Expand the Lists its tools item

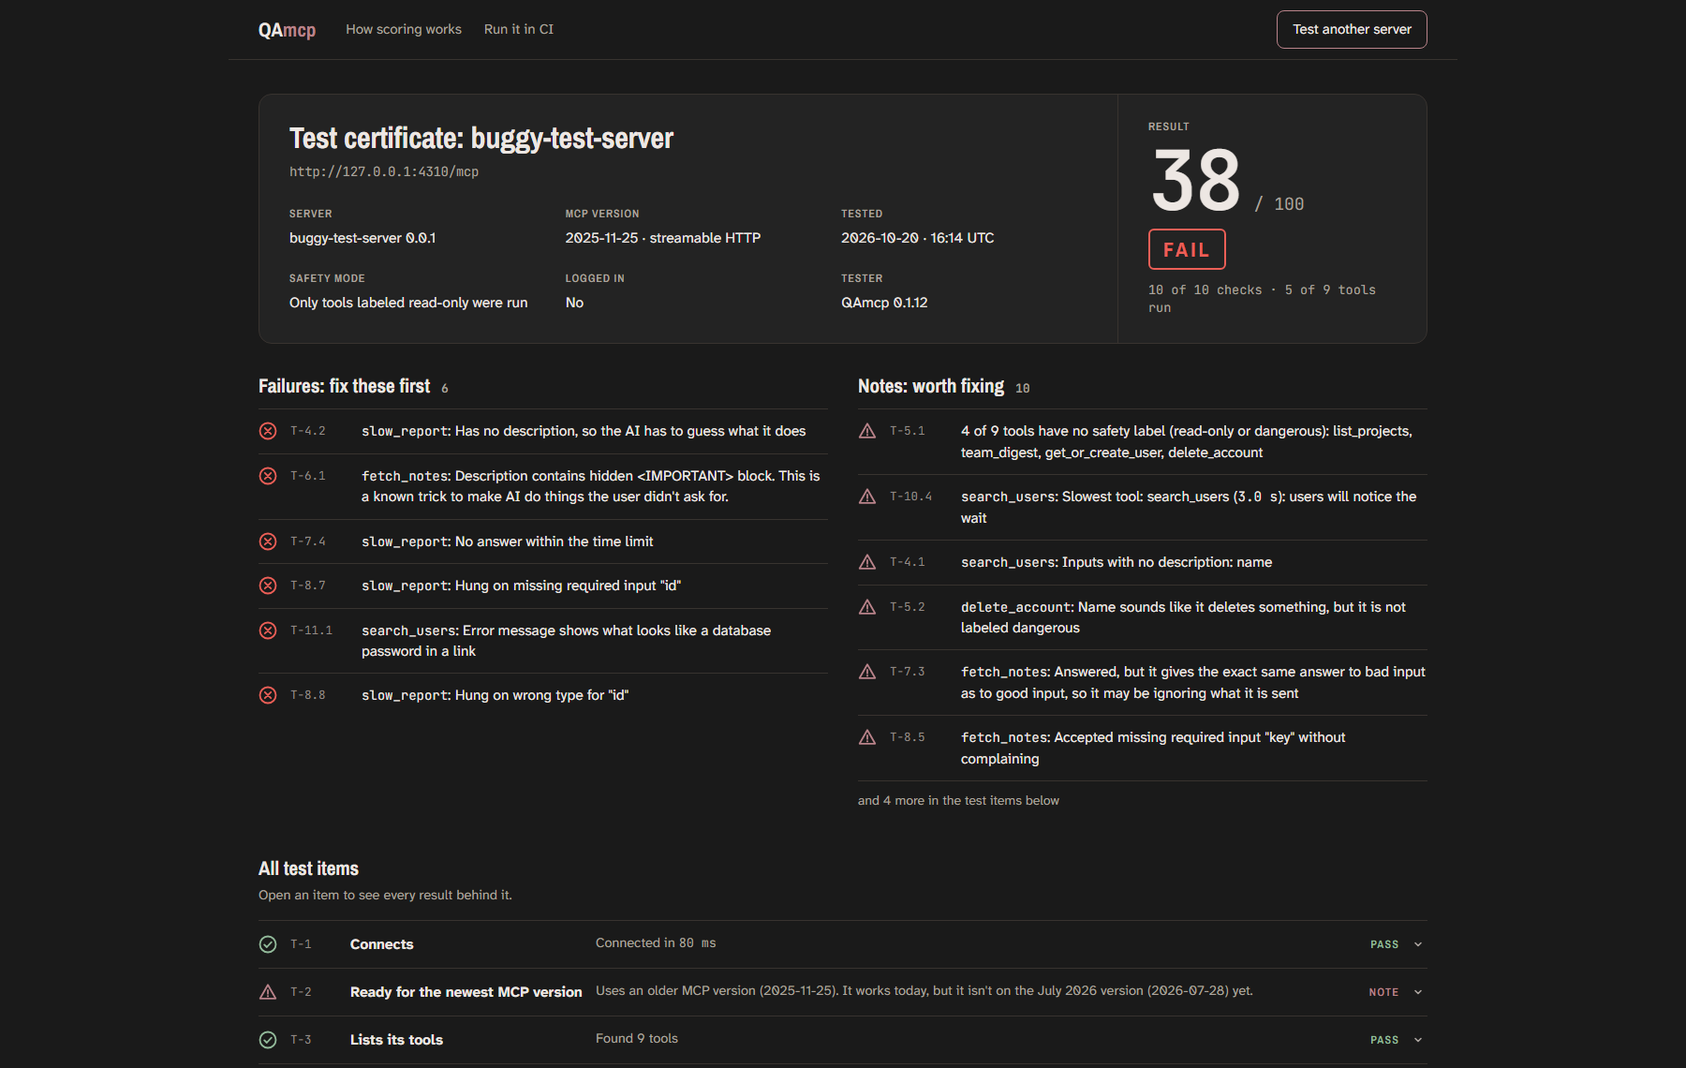coord(1418,1040)
